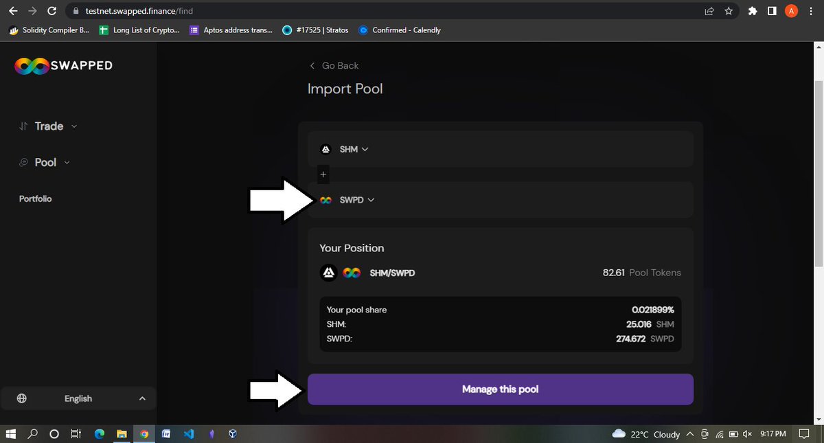The image size is (824, 443).
Task: Expand the Trade menu chevron
Action: 74,126
